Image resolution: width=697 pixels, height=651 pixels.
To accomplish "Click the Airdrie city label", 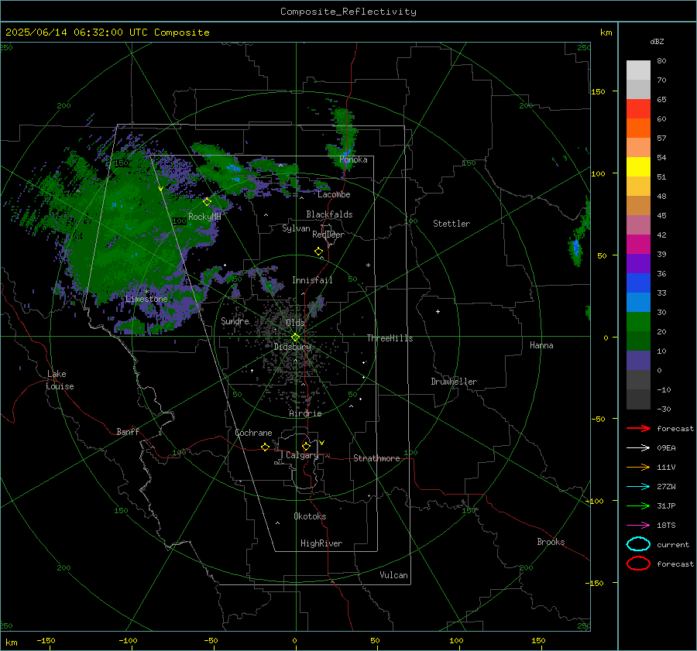I will (x=305, y=413).
